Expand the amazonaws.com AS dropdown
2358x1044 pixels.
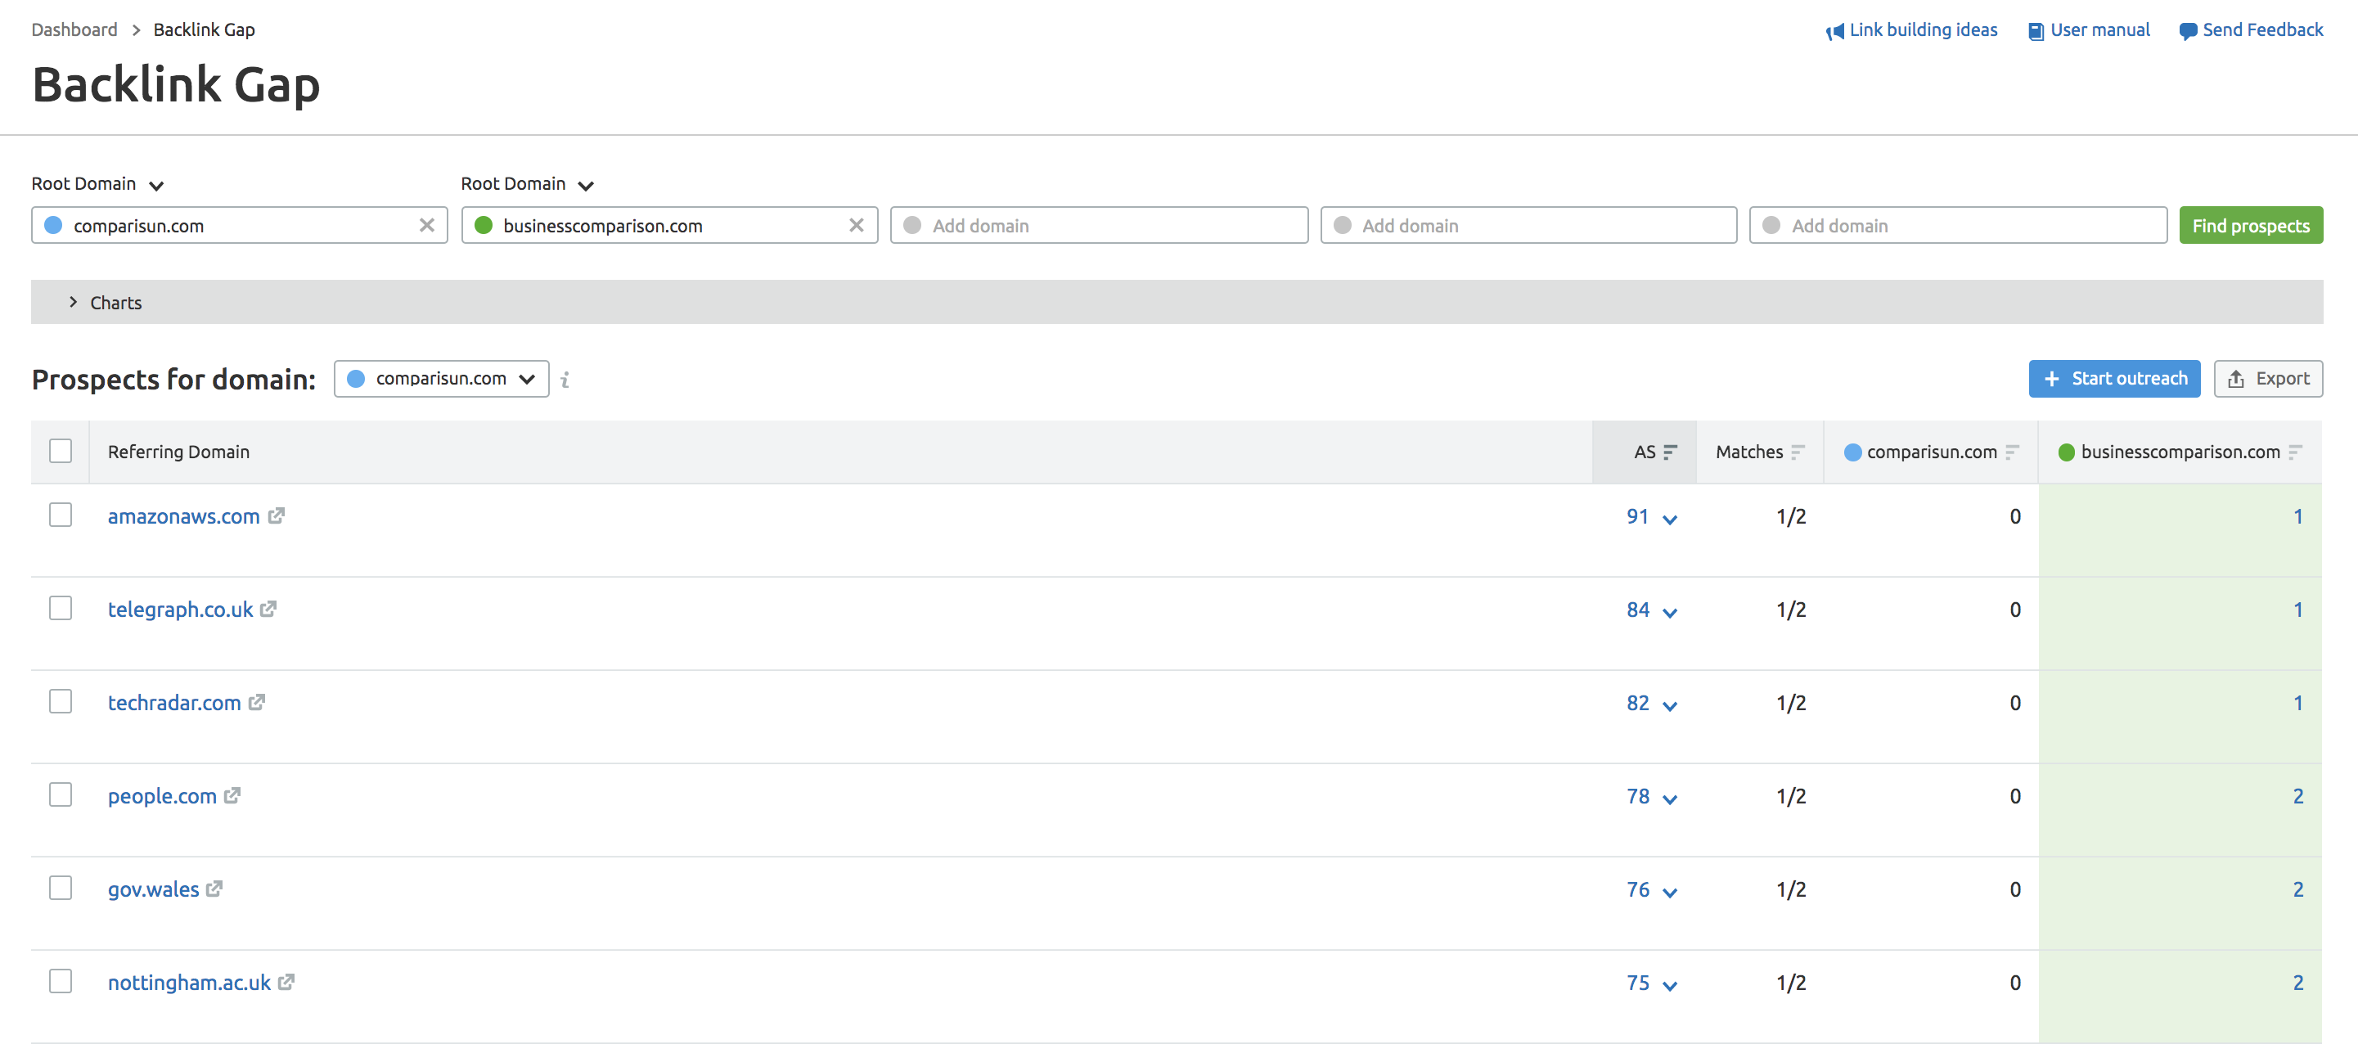pos(1671,517)
